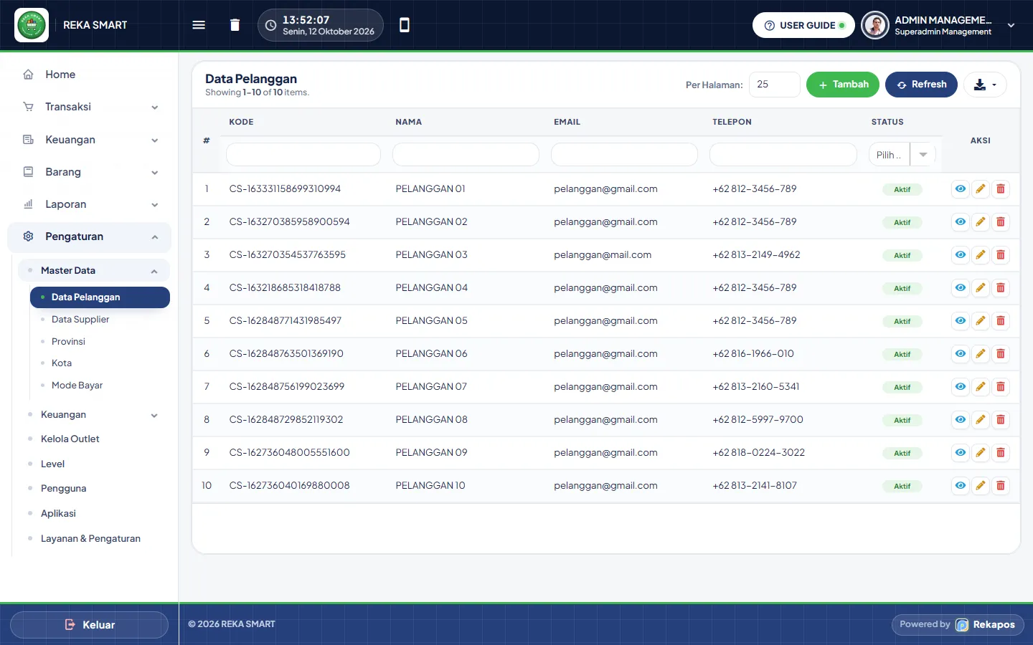1033x645 pixels.
Task: Open the USER GUIDE button
Action: point(803,25)
